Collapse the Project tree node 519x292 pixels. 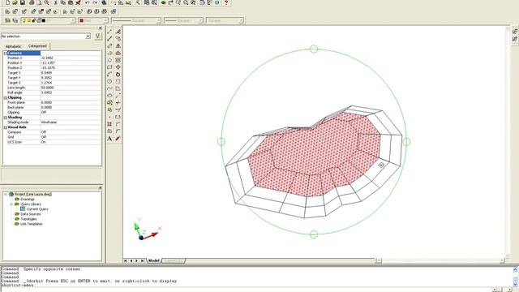click(x=6, y=195)
